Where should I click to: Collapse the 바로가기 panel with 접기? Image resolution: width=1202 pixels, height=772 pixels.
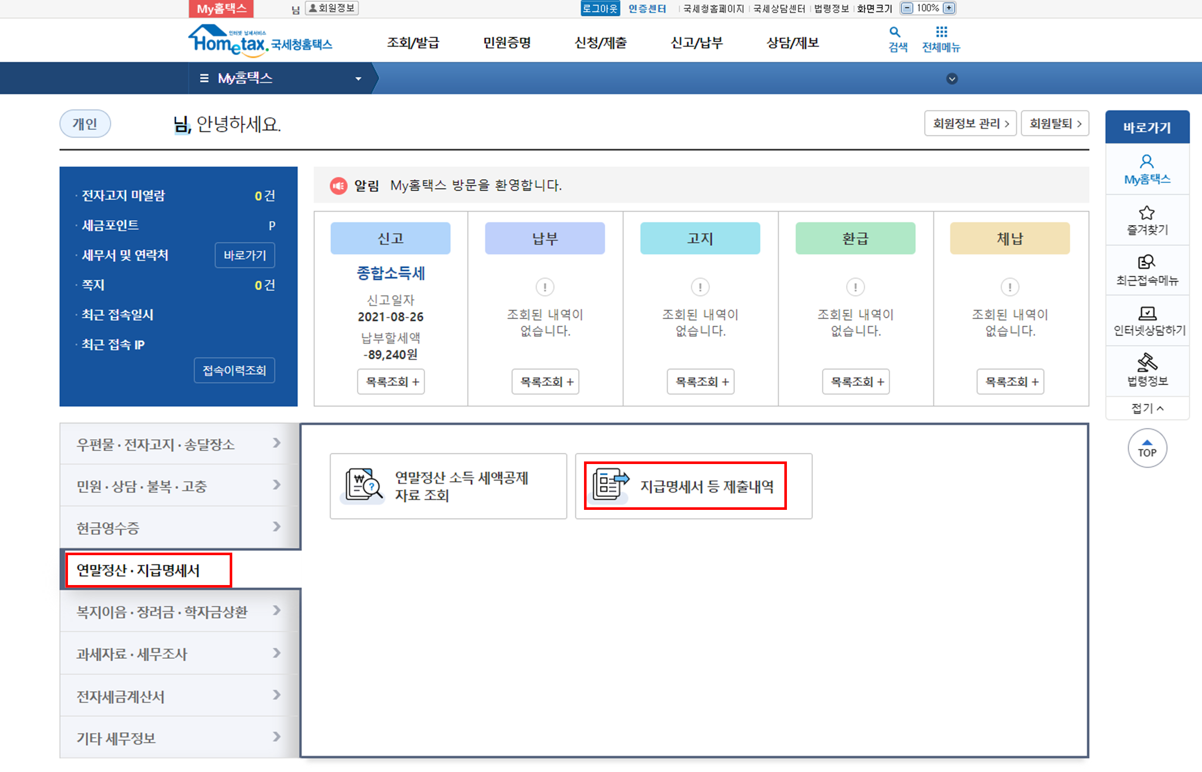(1147, 408)
